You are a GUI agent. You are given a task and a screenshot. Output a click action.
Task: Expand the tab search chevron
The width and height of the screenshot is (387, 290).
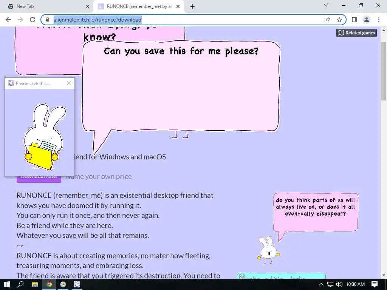pos(326,5)
